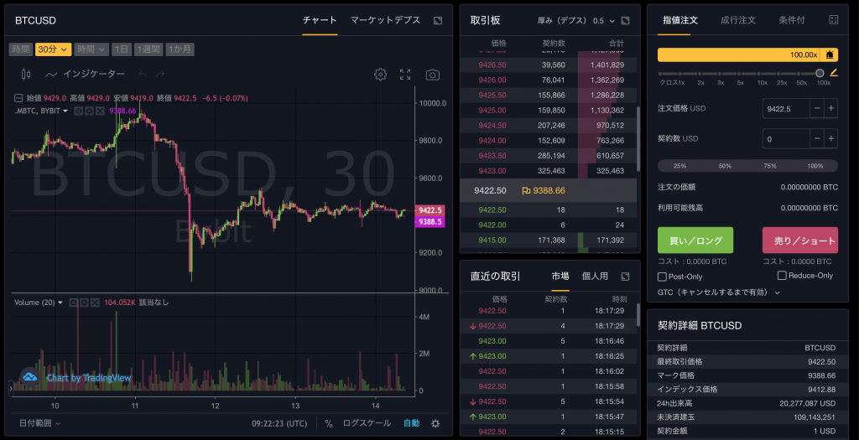Open the 厚み depth 0.5 dropdown

[604, 21]
